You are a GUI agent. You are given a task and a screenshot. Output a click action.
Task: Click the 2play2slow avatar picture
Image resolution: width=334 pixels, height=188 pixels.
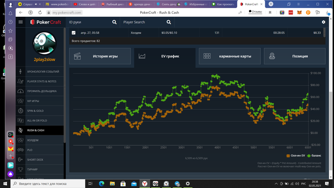(x=44, y=43)
